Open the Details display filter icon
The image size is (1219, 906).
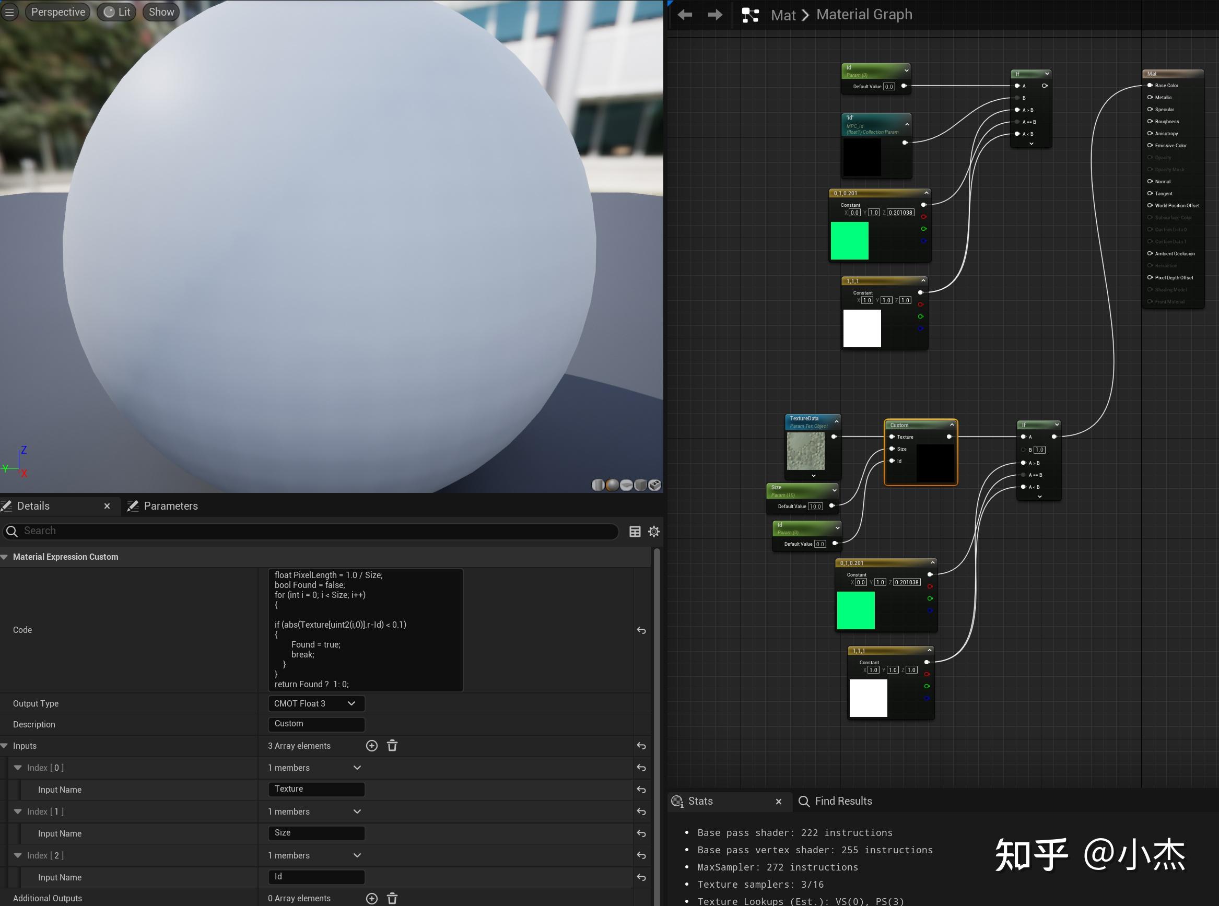635,531
